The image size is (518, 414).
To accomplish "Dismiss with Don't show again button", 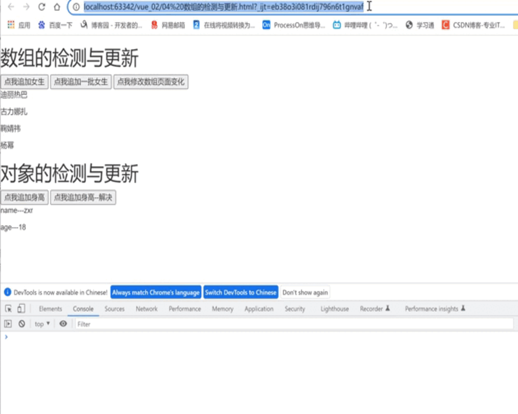I will [x=305, y=292].
